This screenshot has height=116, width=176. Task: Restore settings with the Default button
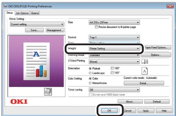click(x=157, y=101)
